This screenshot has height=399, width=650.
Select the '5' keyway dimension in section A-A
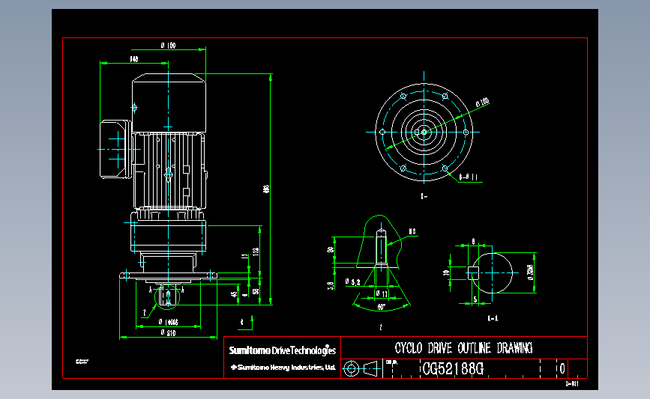click(x=475, y=299)
